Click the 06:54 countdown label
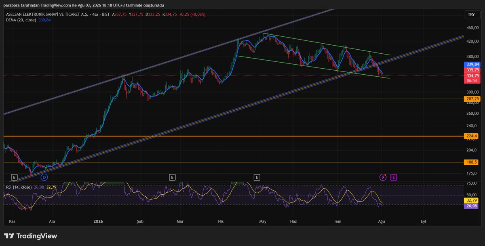 (x=472, y=80)
